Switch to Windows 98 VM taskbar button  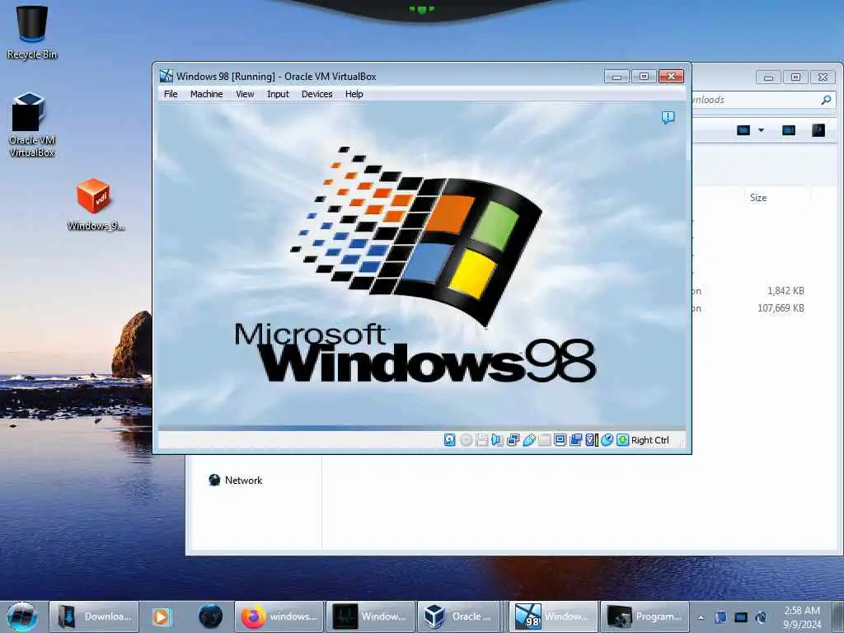[553, 617]
